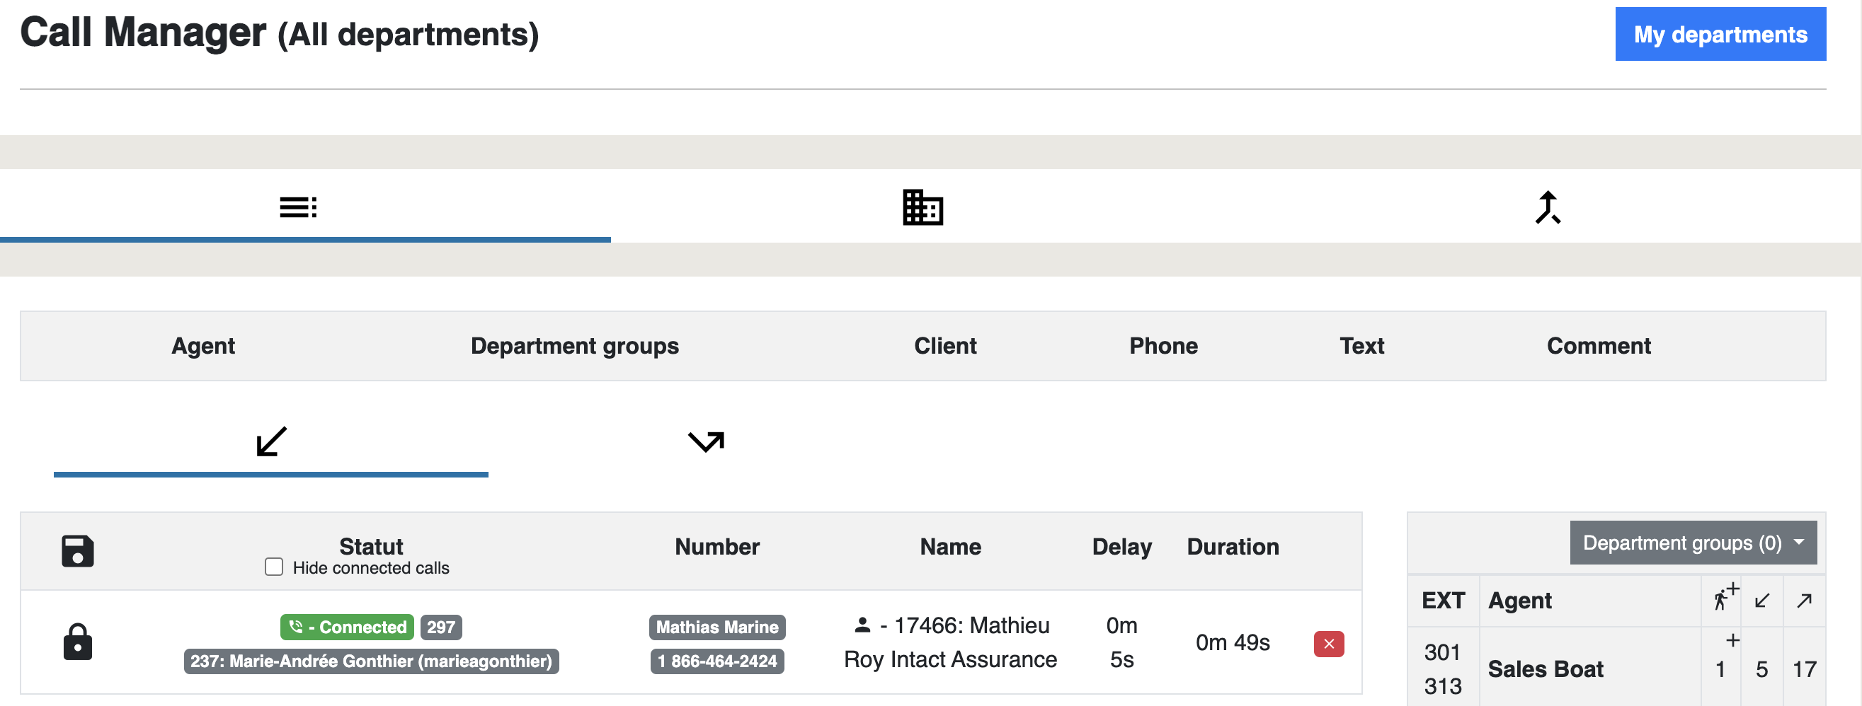Click the lock icon on call row
Viewport: 1862px width, 706px height.
77,642
